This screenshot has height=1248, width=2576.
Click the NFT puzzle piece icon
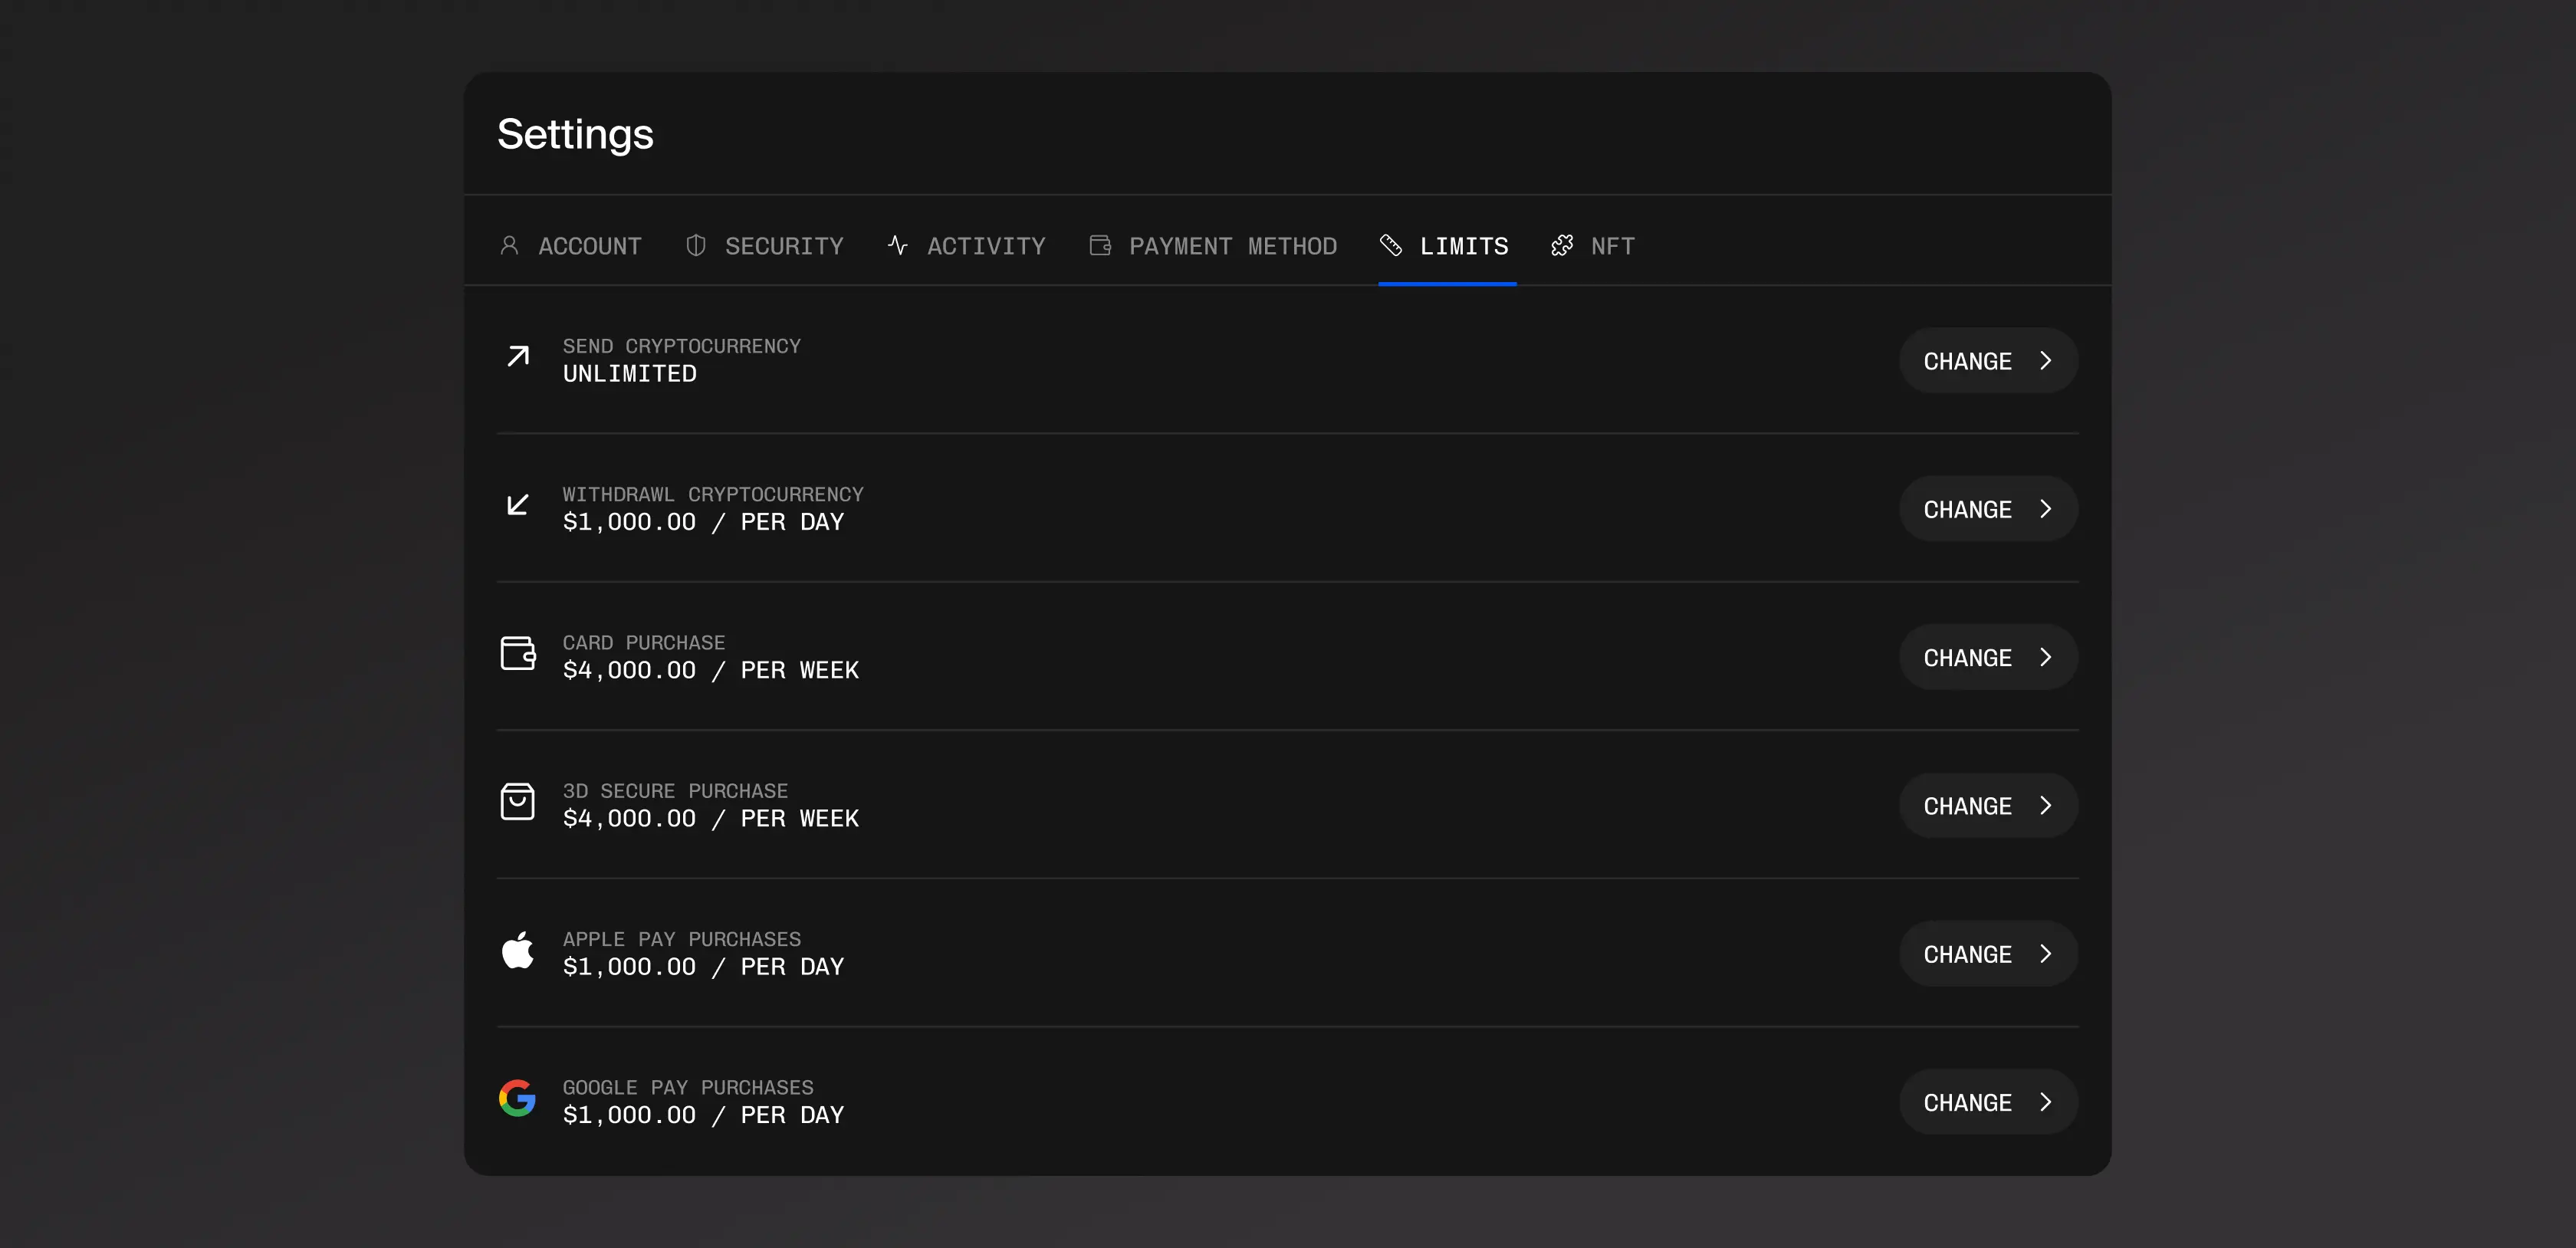1562,245
